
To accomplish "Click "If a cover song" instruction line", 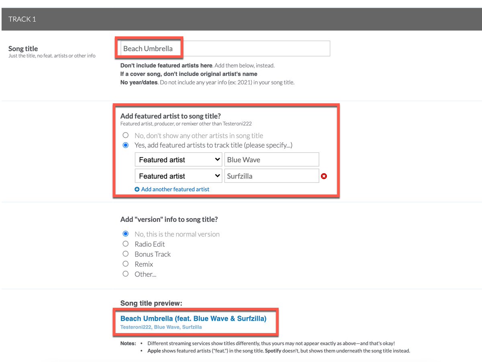I will (x=189, y=74).
